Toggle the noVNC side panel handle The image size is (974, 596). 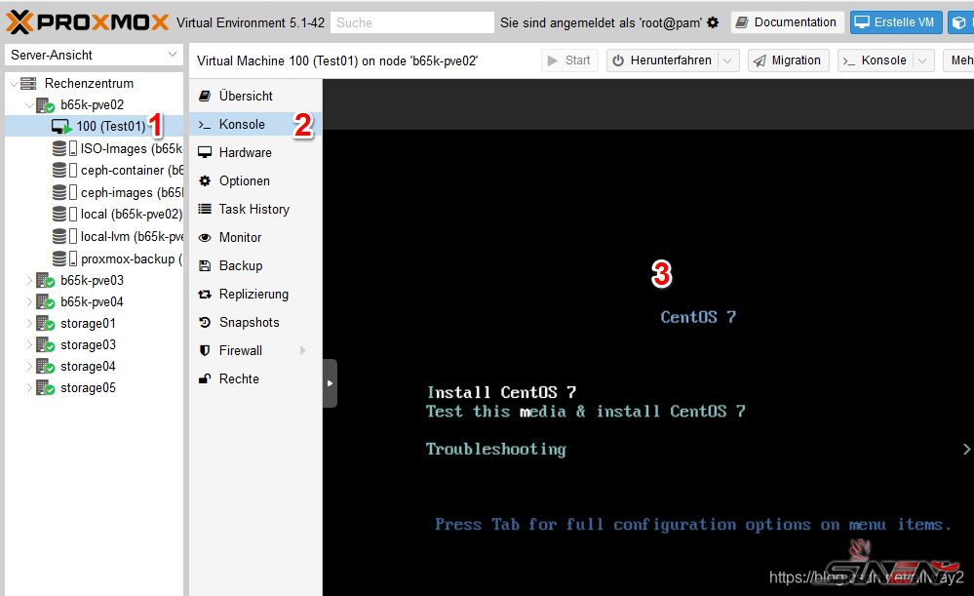330,383
